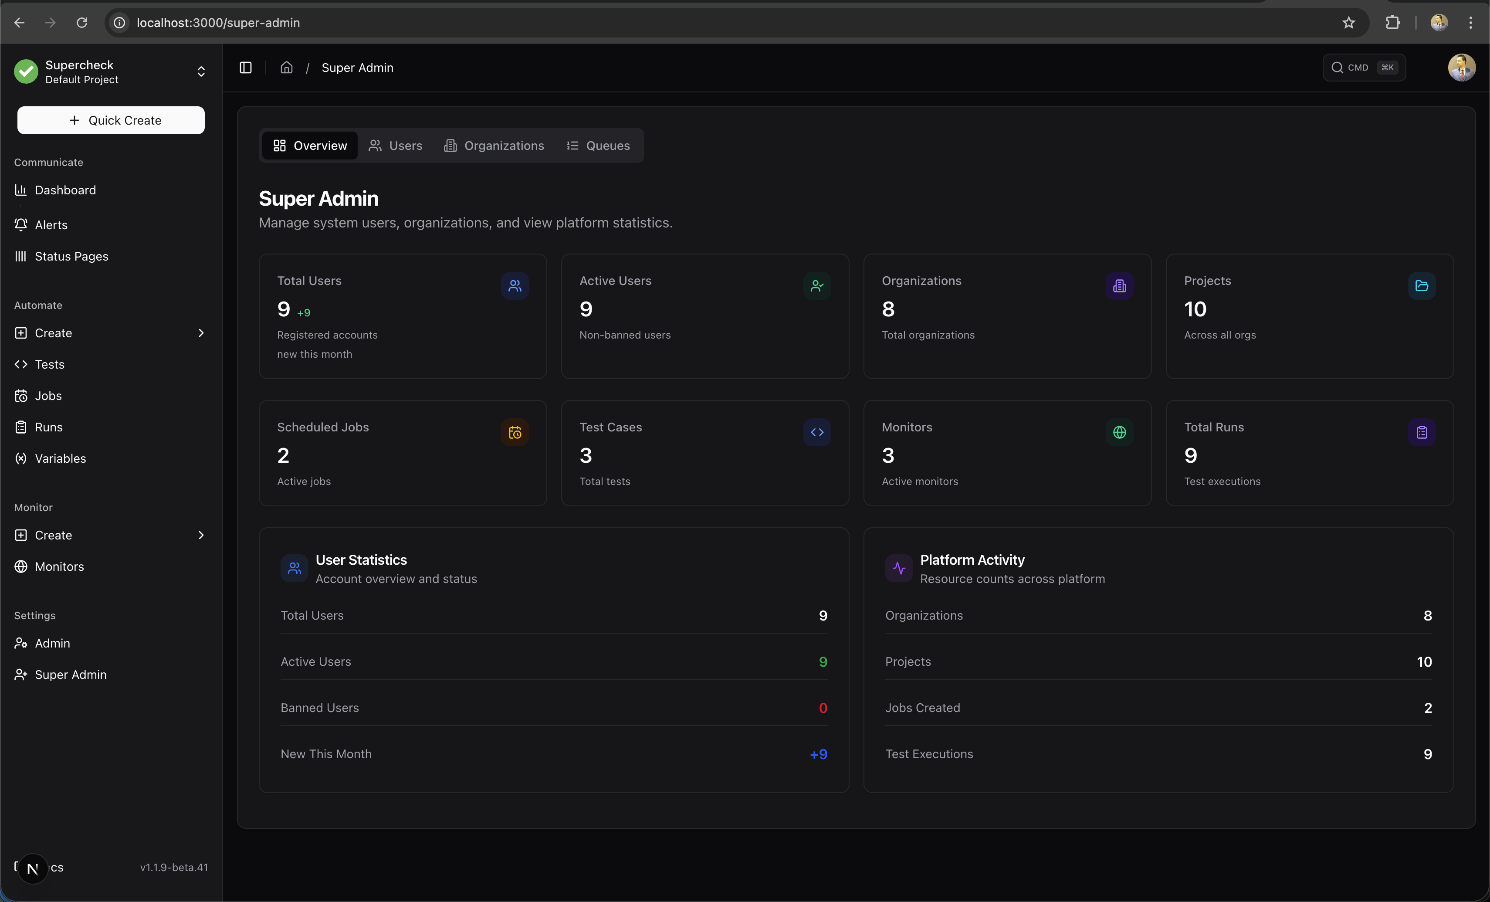Image resolution: width=1490 pixels, height=902 pixels.
Task: Open Status Pages
Action: click(72, 256)
